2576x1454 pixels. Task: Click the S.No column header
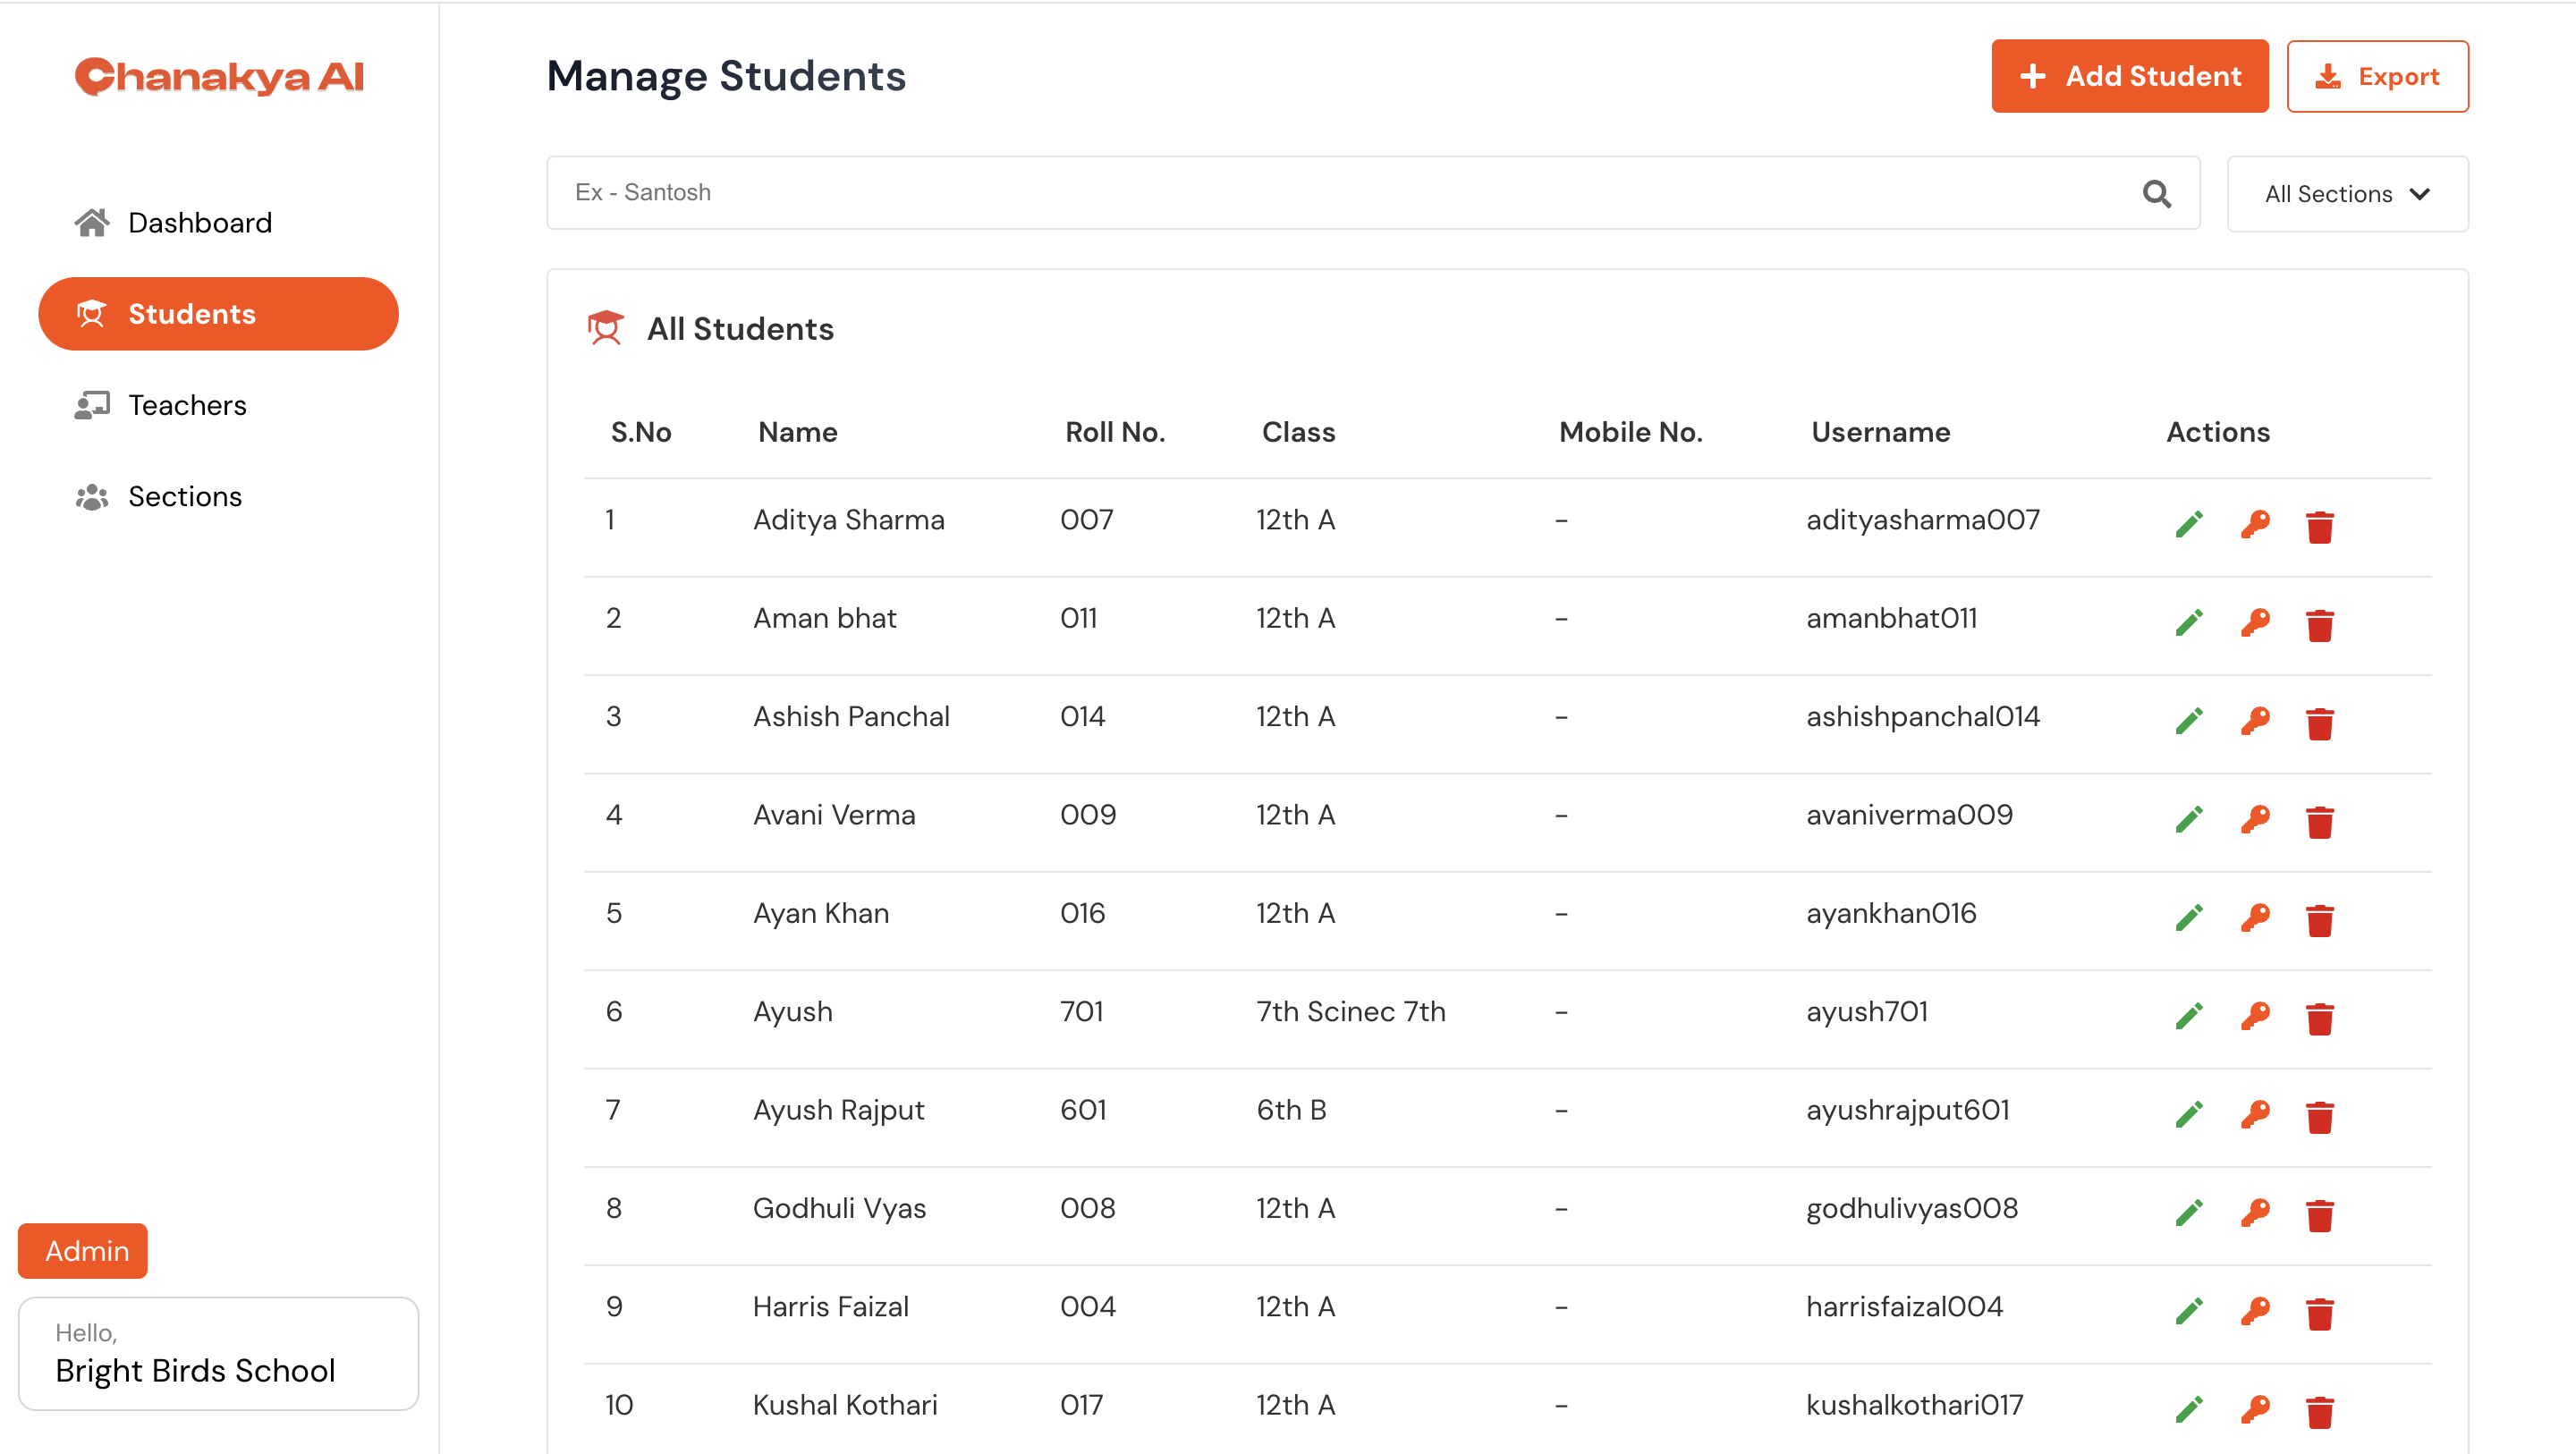[x=641, y=432]
